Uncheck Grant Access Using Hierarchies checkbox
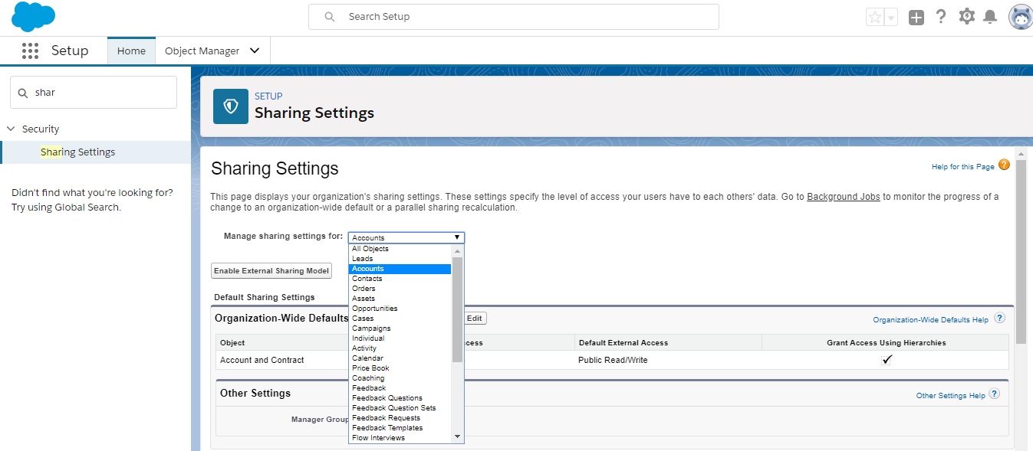Image resolution: width=1033 pixels, height=451 pixels. click(x=887, y=360)
